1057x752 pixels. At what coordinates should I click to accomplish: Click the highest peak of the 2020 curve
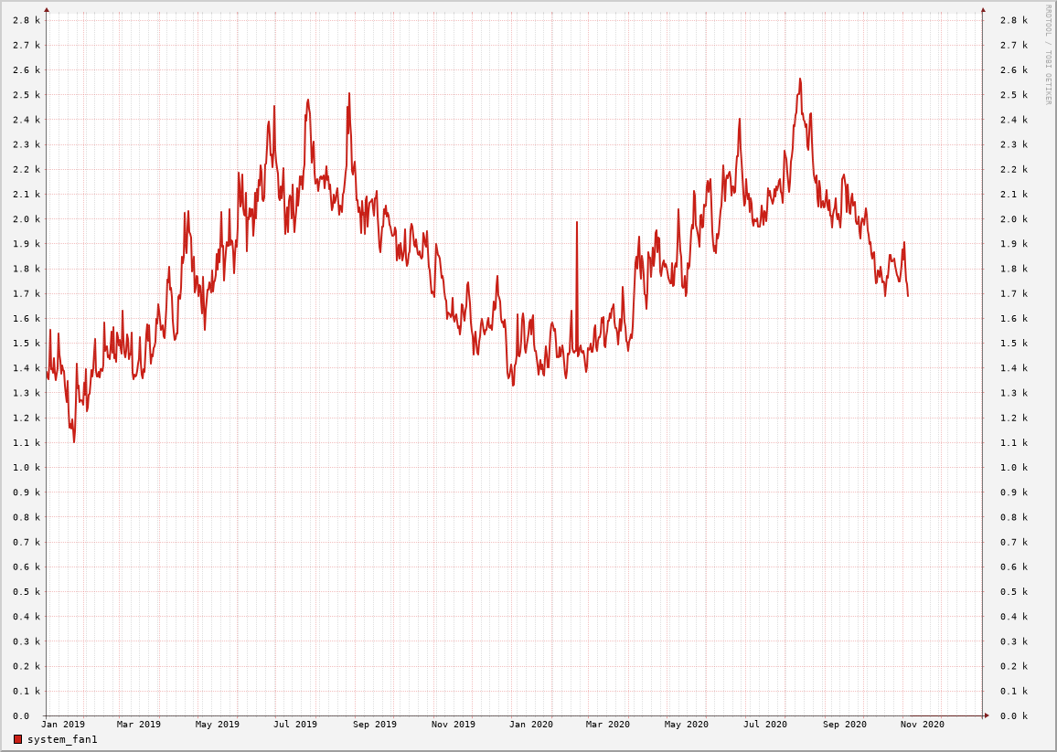point(799,79)
